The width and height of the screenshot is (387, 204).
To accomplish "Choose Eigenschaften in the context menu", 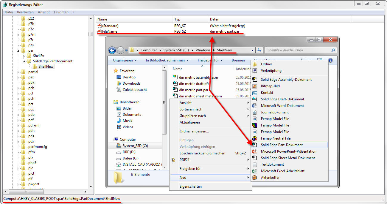I will coord(211,186).
